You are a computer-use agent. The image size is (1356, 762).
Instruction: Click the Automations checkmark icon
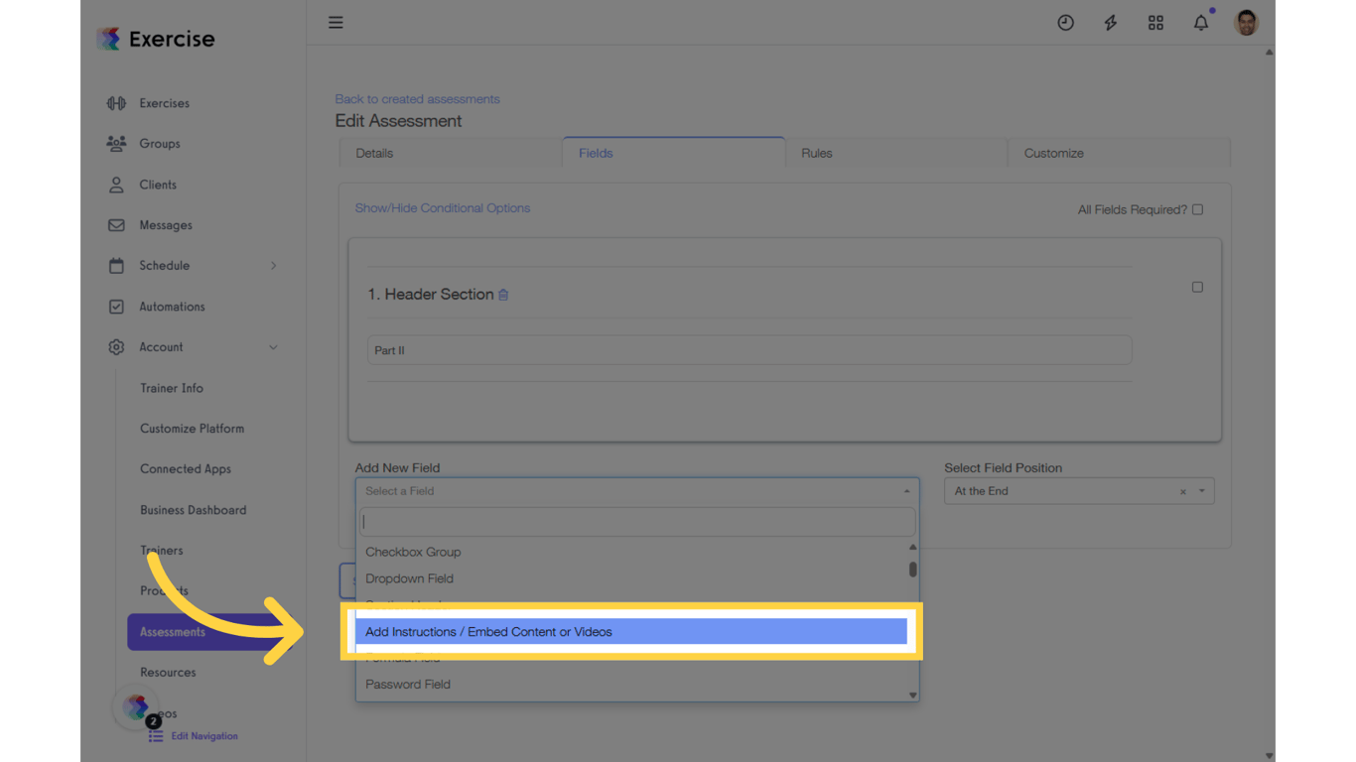[116, 306]
